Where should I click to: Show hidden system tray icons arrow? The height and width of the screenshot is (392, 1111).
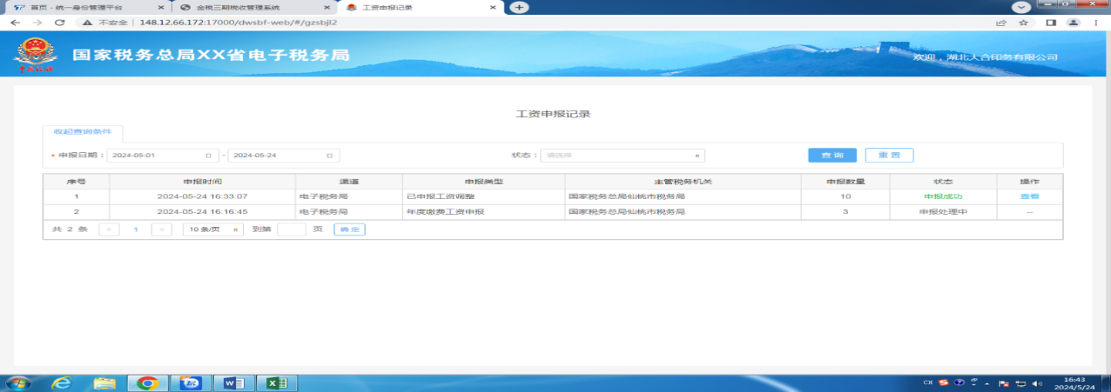coord(987,382)
